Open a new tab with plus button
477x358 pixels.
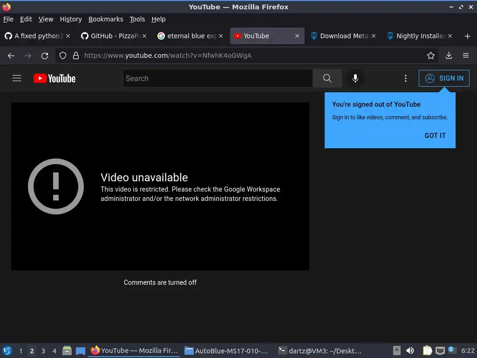[467, 36]
